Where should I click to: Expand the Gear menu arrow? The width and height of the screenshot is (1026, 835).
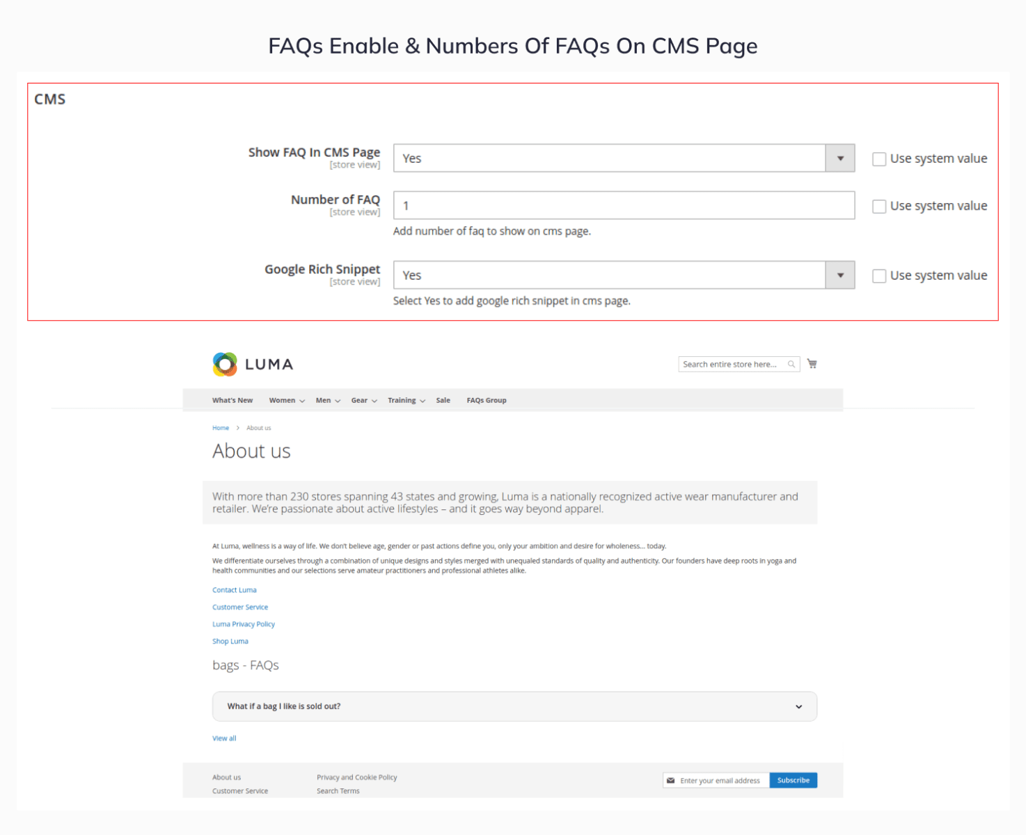(374, 401)
